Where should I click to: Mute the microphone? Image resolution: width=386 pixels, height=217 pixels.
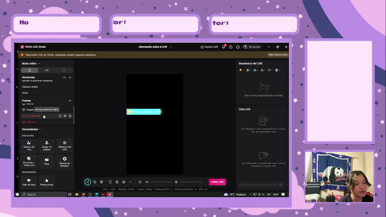[x=176, y=182]
